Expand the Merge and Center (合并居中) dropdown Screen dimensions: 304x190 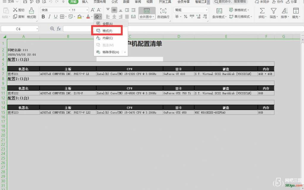[153, 17]
